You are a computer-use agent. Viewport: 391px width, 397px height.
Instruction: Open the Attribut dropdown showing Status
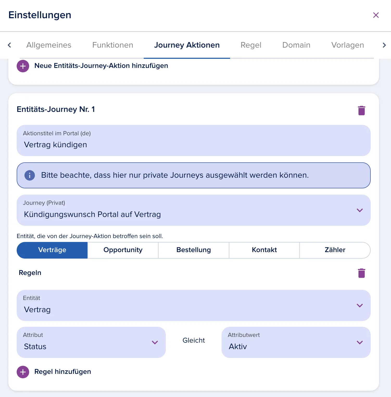91,342
